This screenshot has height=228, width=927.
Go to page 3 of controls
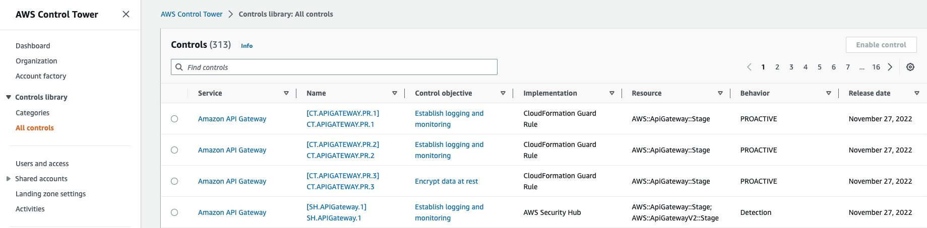(x=791, y=67)
